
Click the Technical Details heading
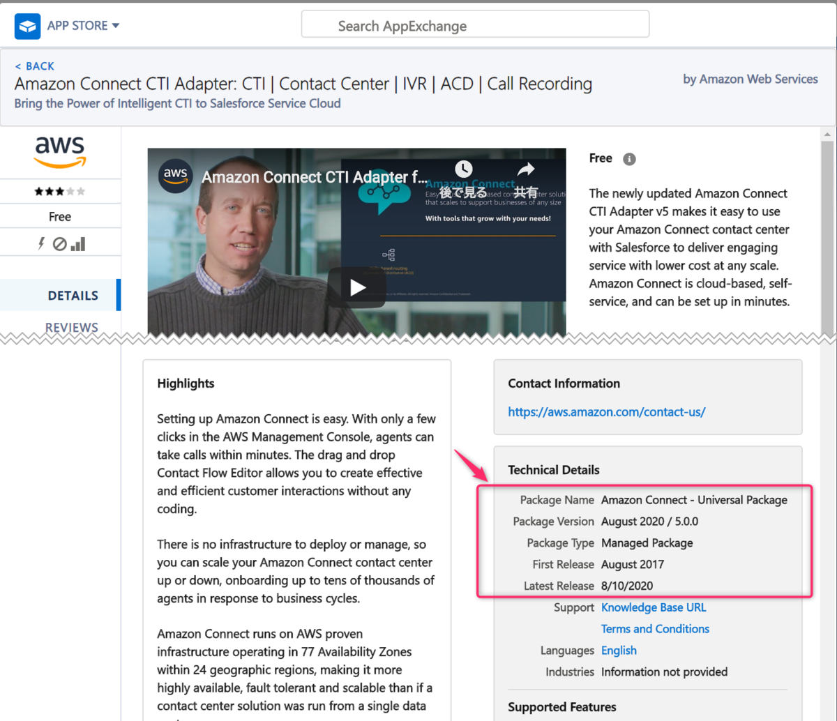(x=554, y=470)
